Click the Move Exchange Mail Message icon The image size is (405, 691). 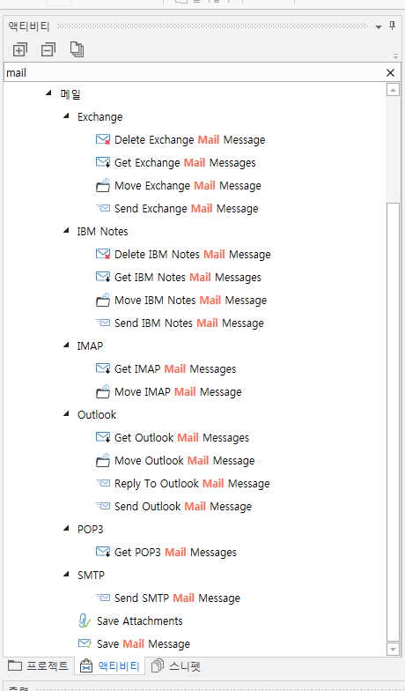click(103, 185)
